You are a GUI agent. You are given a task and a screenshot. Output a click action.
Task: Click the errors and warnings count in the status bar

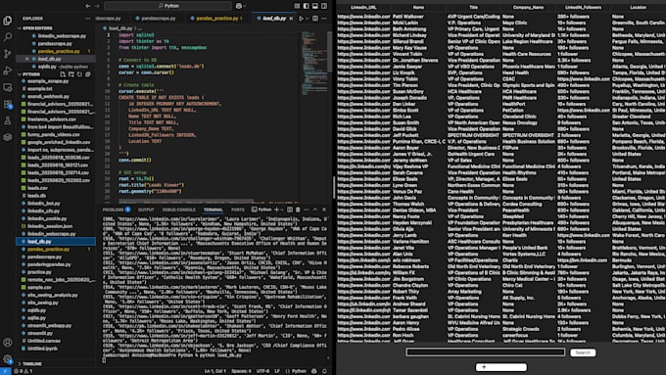(23, 371)
